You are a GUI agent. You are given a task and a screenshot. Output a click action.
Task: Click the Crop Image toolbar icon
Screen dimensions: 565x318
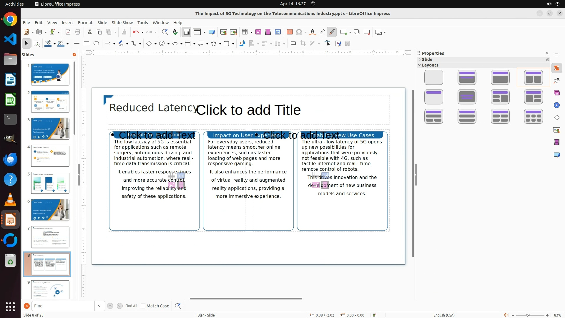[303, 44]
